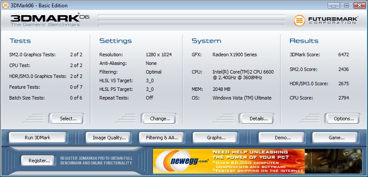Click the 3DMark06 logo header

pyautogui.click(x=50, y=20)
